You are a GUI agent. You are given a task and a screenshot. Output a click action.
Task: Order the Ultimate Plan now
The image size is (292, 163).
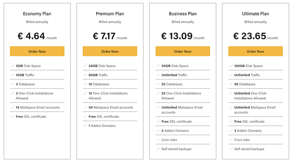(255, 51)
